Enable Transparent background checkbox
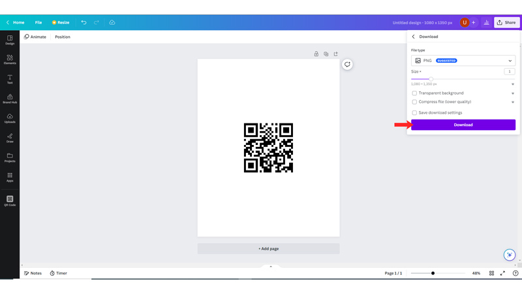522x294 pixels. click(x=414, y=93)
